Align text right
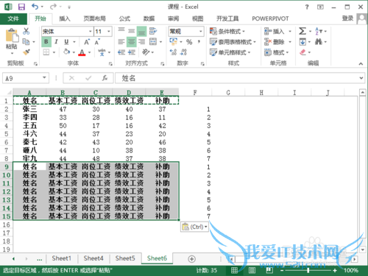The height and width of the screenshot is (276, 368). [141, 42]
